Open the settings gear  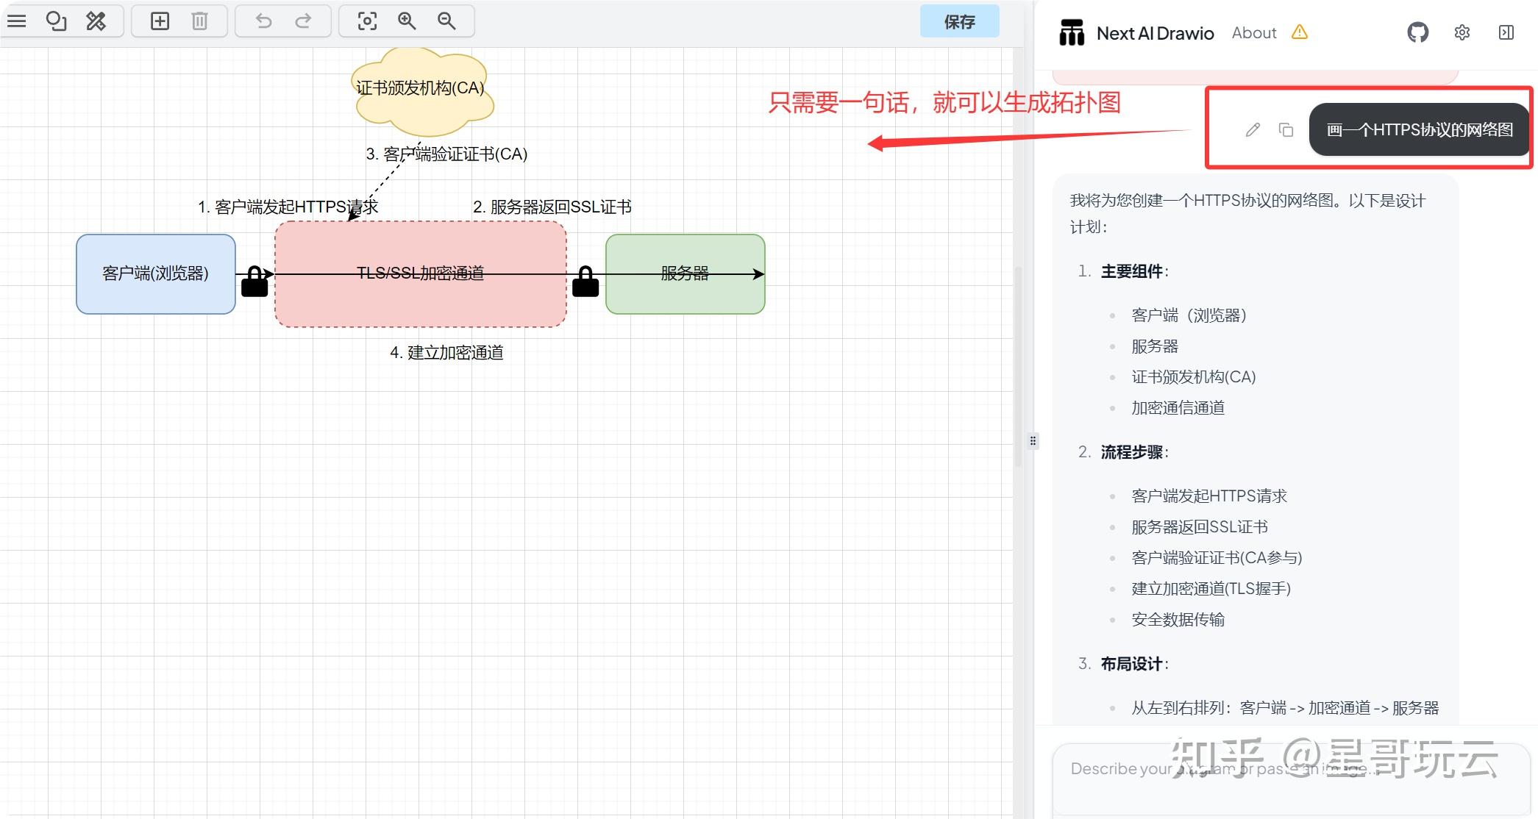(1462, 32)
